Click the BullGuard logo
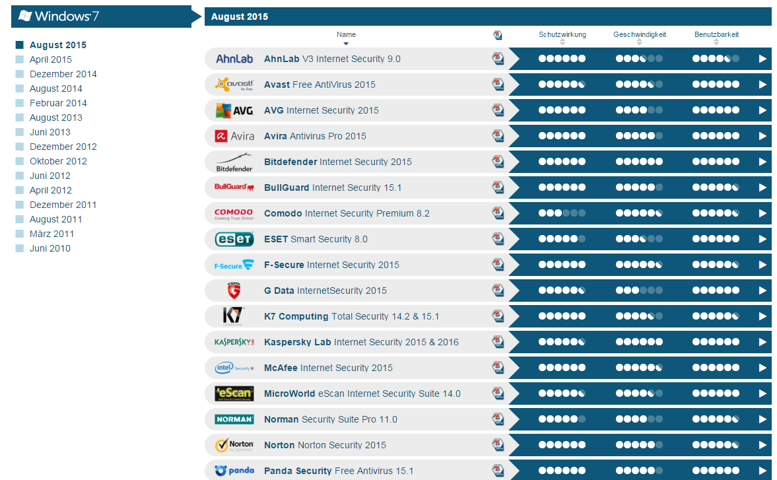Image resolution: width=777 pixels, height=480 pixels. (234, 188)
